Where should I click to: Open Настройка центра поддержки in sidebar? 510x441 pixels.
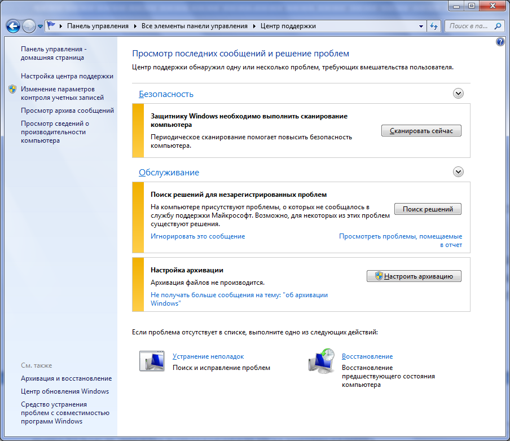[67, 76]
